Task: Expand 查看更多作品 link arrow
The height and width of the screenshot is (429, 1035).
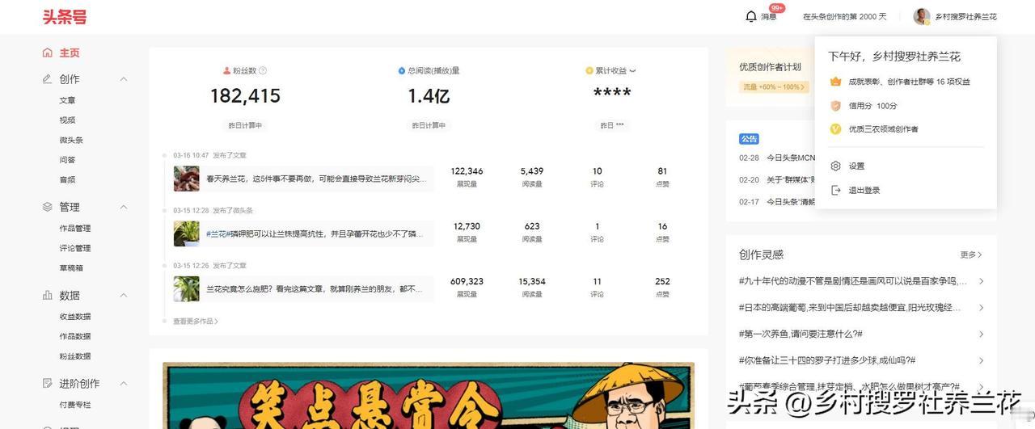Action: [217, 322]
